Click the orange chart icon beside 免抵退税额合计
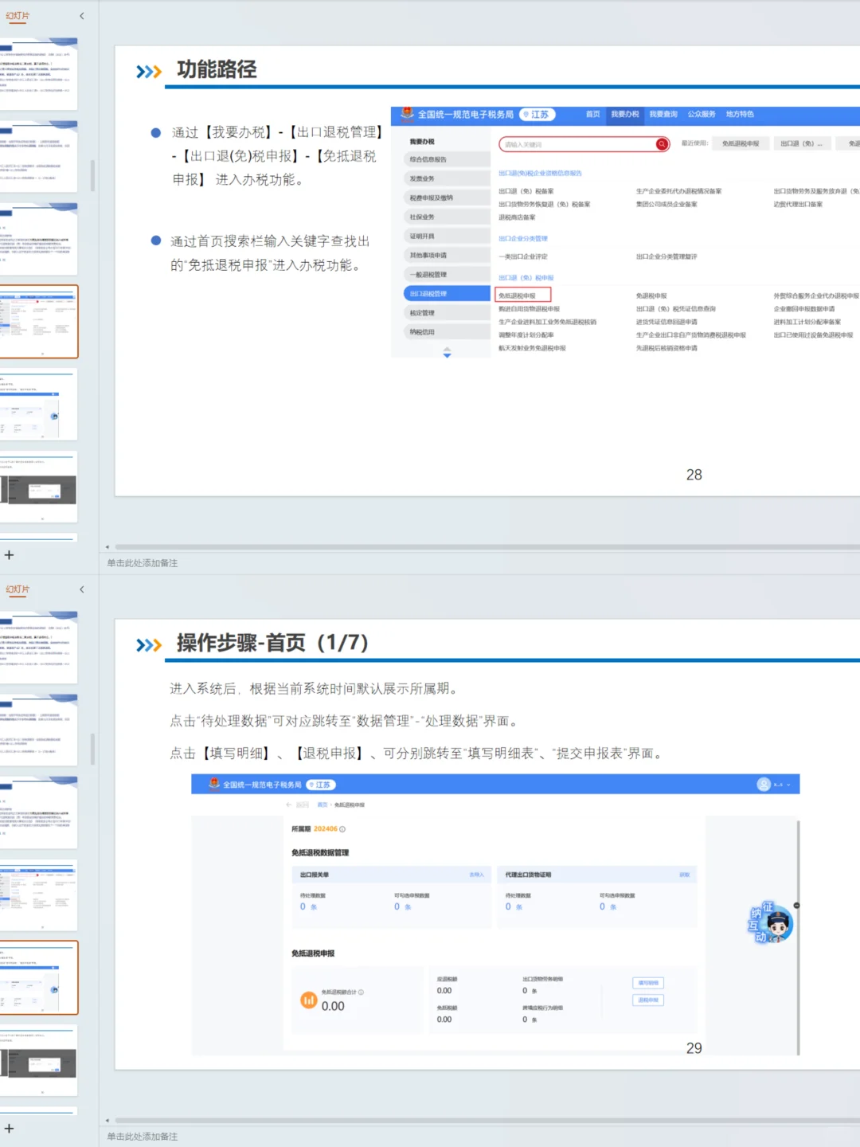860x1147 pixels. 309,1000
